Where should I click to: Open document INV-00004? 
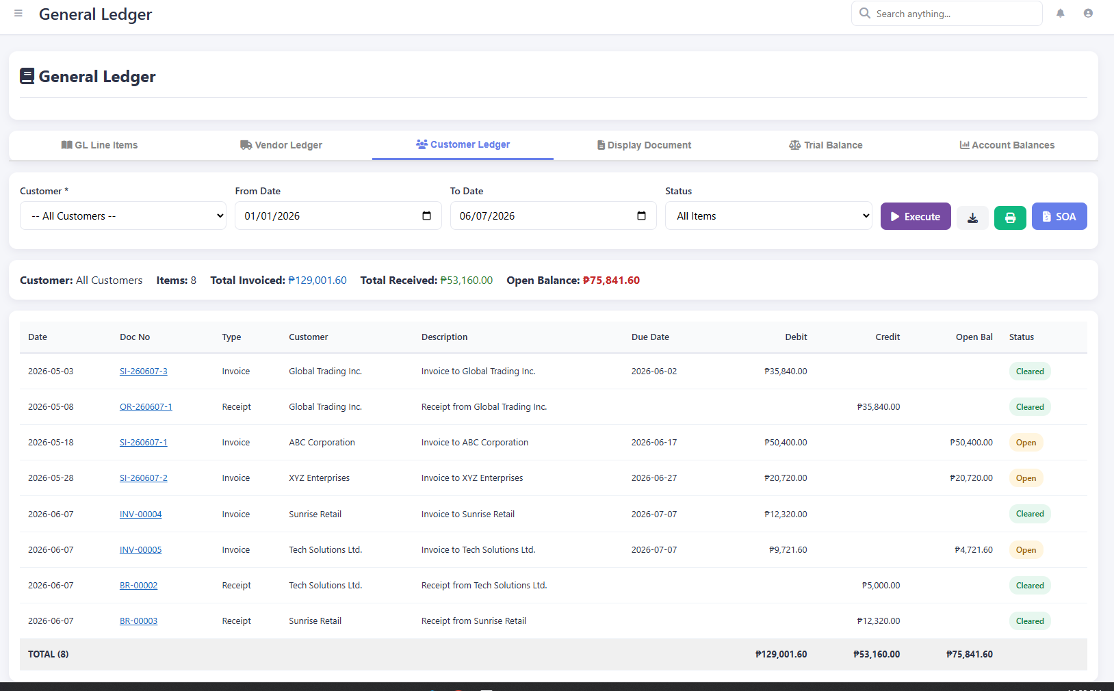(x=141, y=514)
